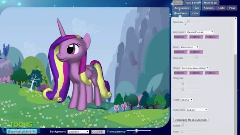240x135 pixels.
Task: Pick the second Wings color swatch
Action: 196,73
